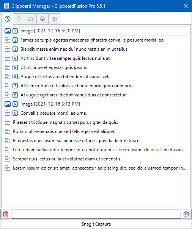Click text icon beside 'Praesent tristique magna'
Screen dimensions: 192x229
click(8, 122)
